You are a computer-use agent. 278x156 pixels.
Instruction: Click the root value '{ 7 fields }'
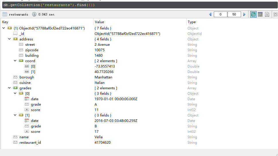point(103,28)
